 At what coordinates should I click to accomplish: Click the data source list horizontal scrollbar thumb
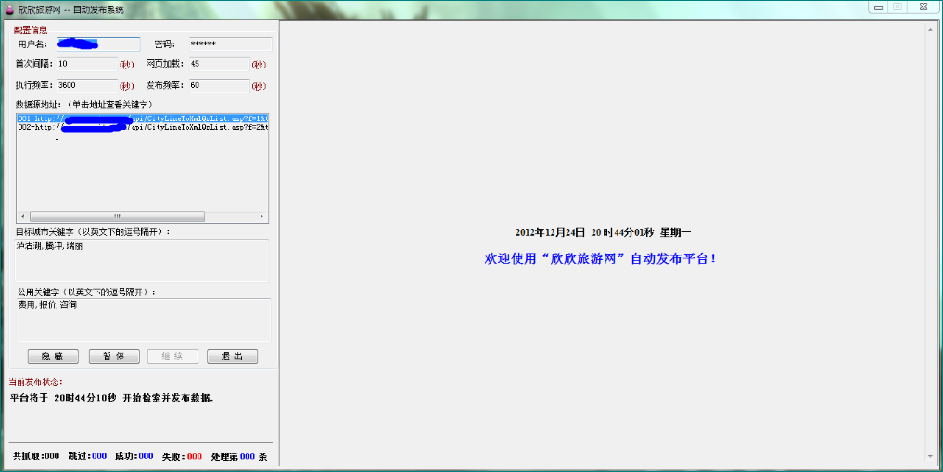(x=117, y=217)
